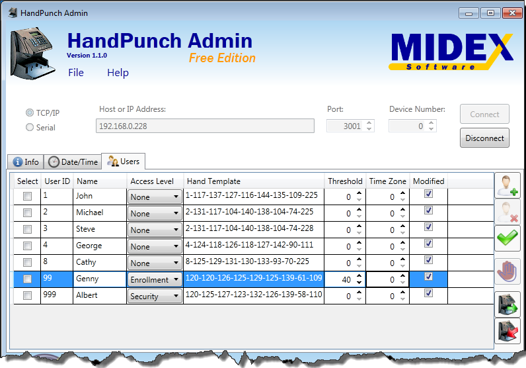This screenshot has height=368, width=526.
Task: Click the Host or IP Address field
Action: click(205, 126)
